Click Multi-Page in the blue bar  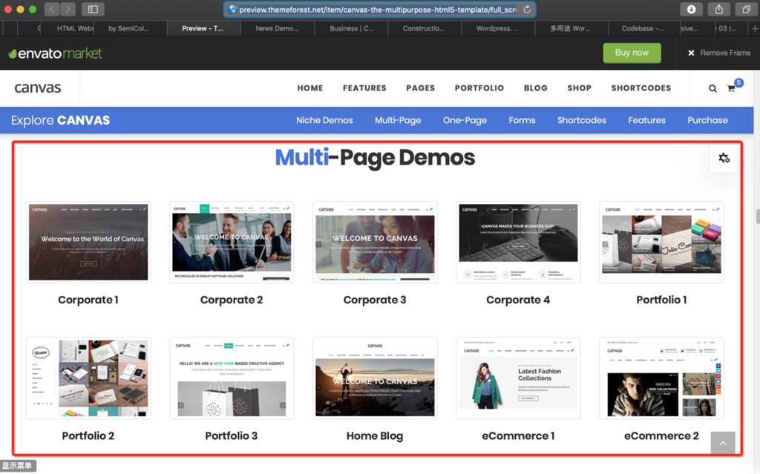398,120
